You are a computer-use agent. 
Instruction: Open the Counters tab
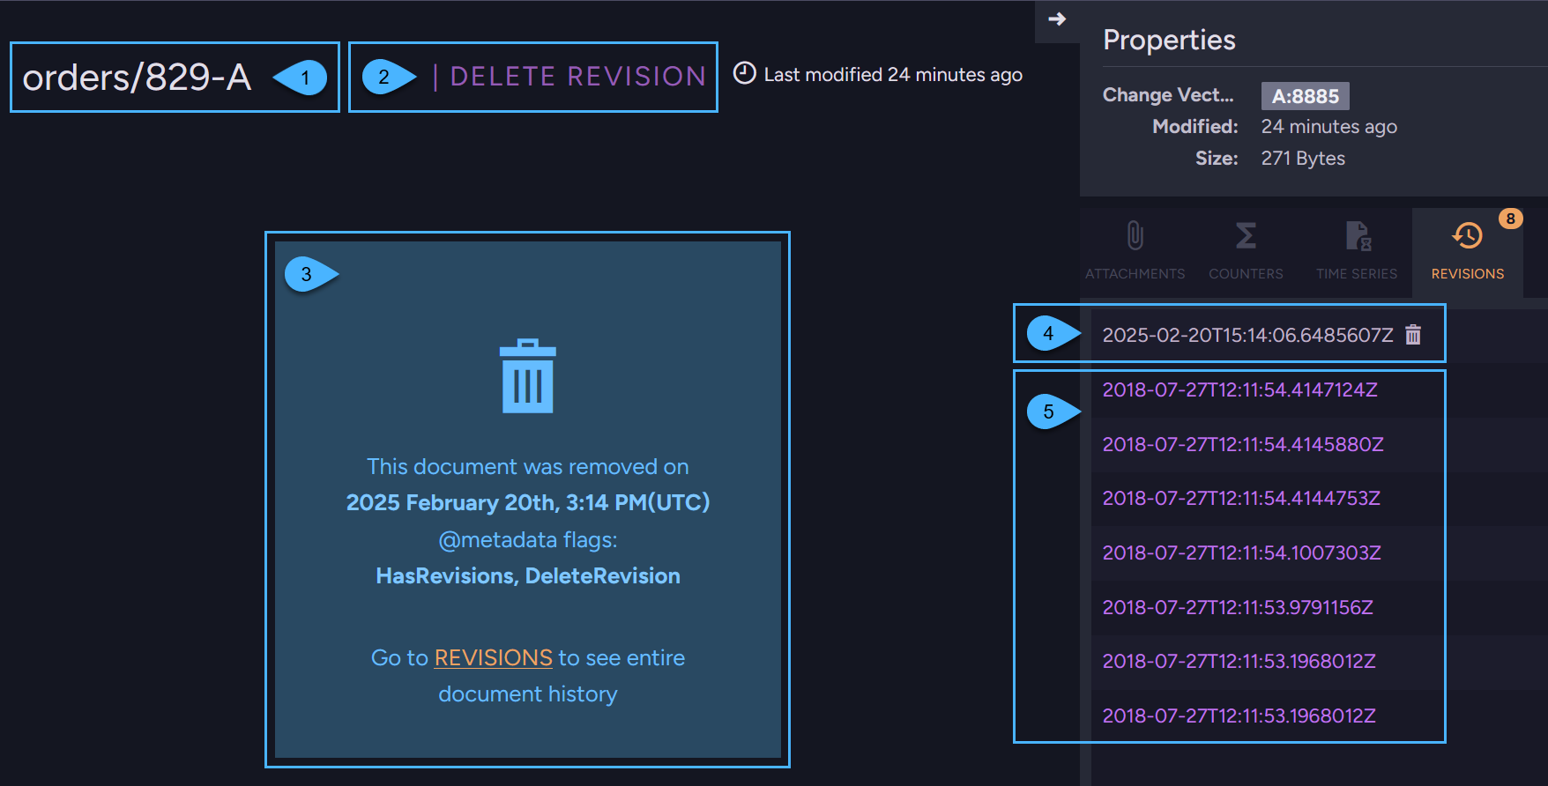(x=1246, y=251)
